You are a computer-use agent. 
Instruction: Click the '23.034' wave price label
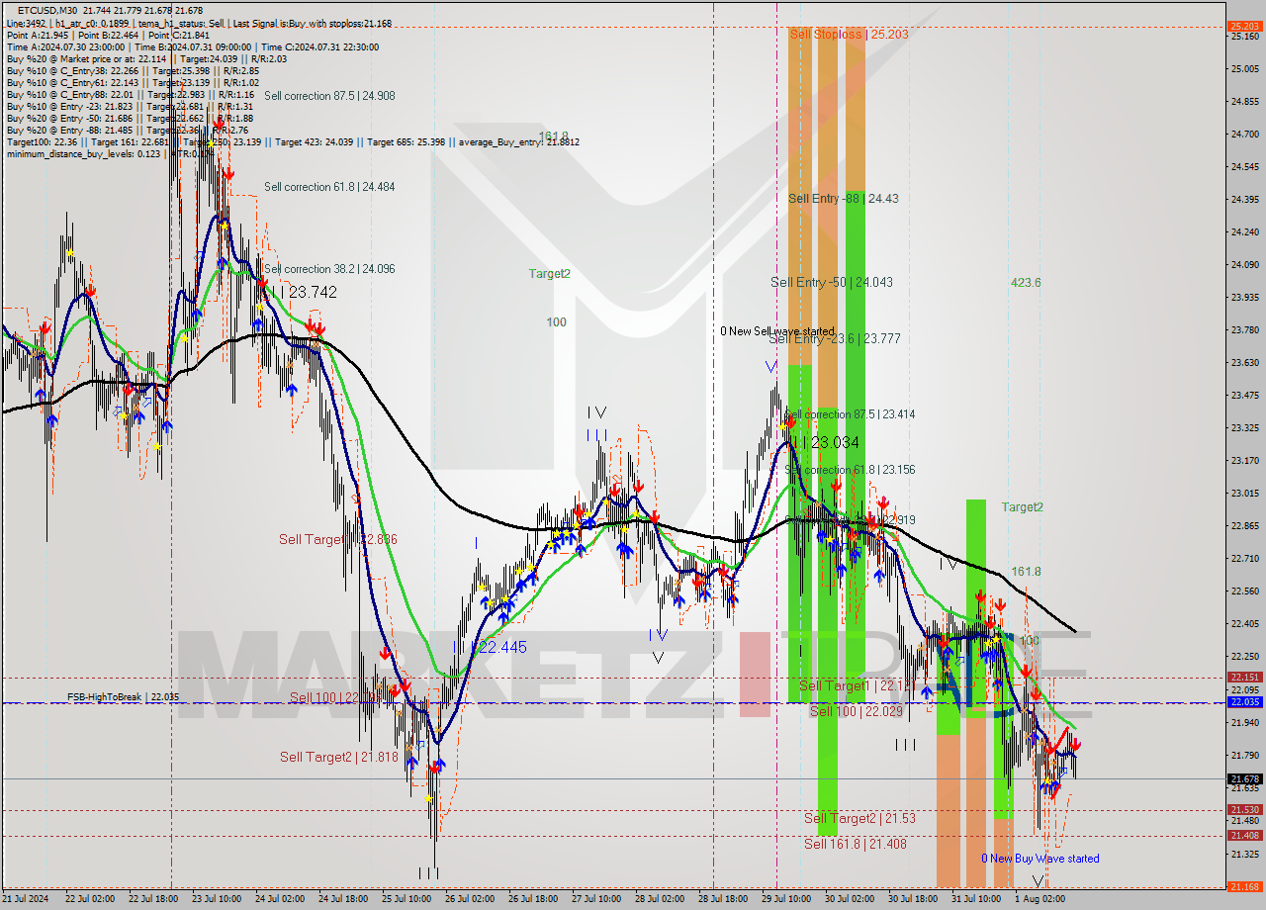click(835, 443)
